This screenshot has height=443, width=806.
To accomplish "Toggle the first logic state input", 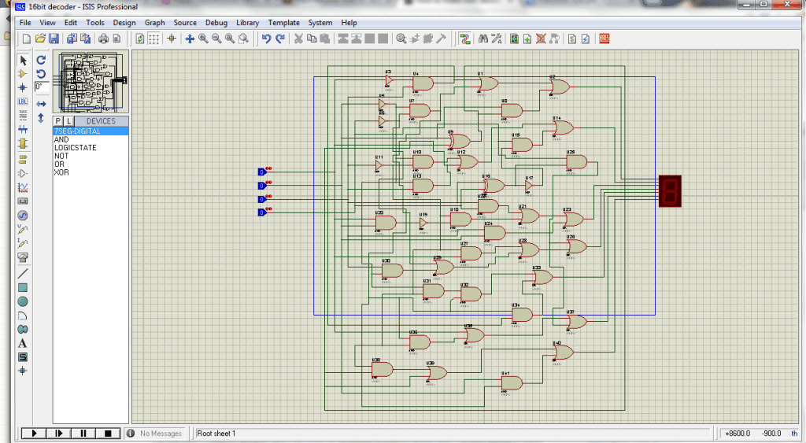I will (x=262, y=172).
